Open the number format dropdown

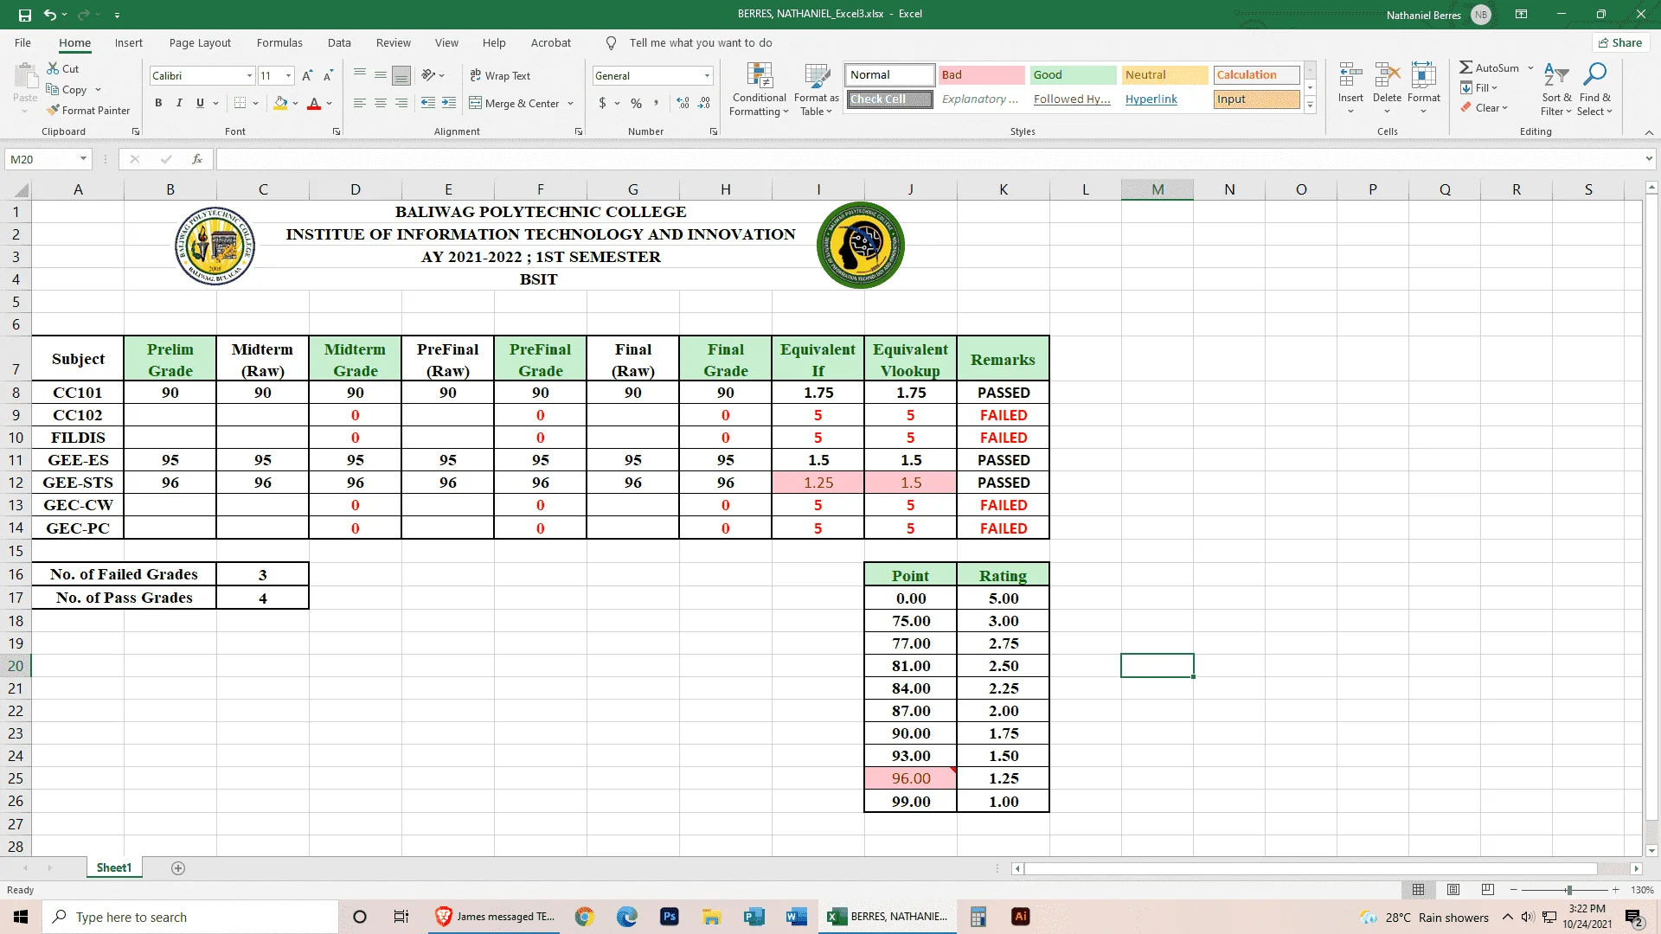click(707, 76)
